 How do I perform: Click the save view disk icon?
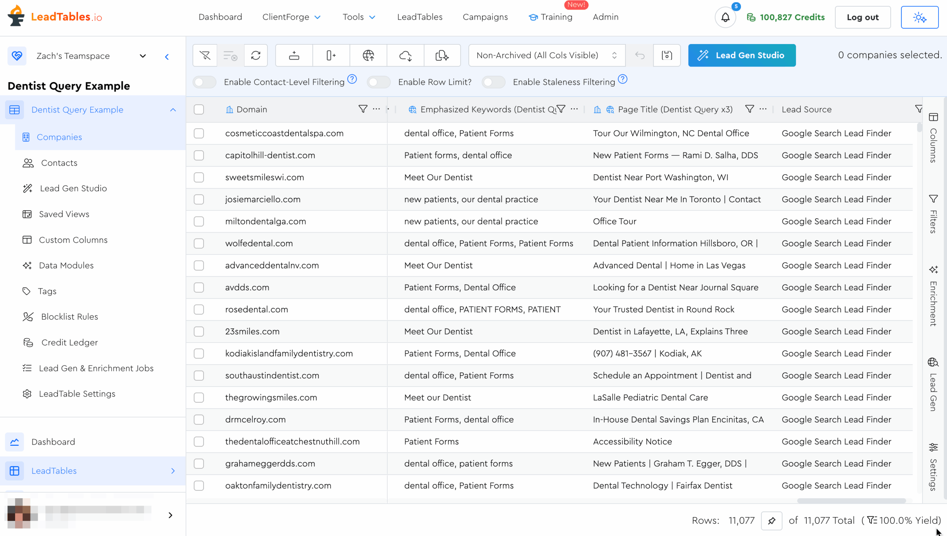click(x=667, y=55)
